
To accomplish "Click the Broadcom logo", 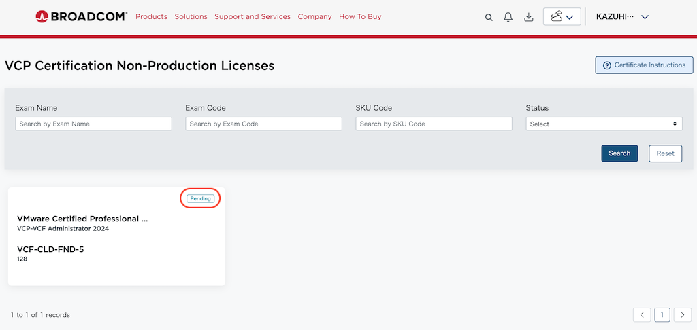I will [x=82, y=17].
